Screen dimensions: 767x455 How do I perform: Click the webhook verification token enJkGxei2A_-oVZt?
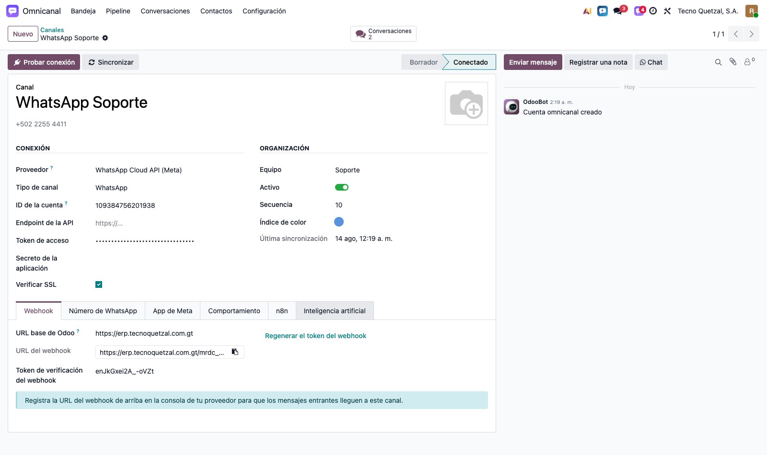point(125,371)
